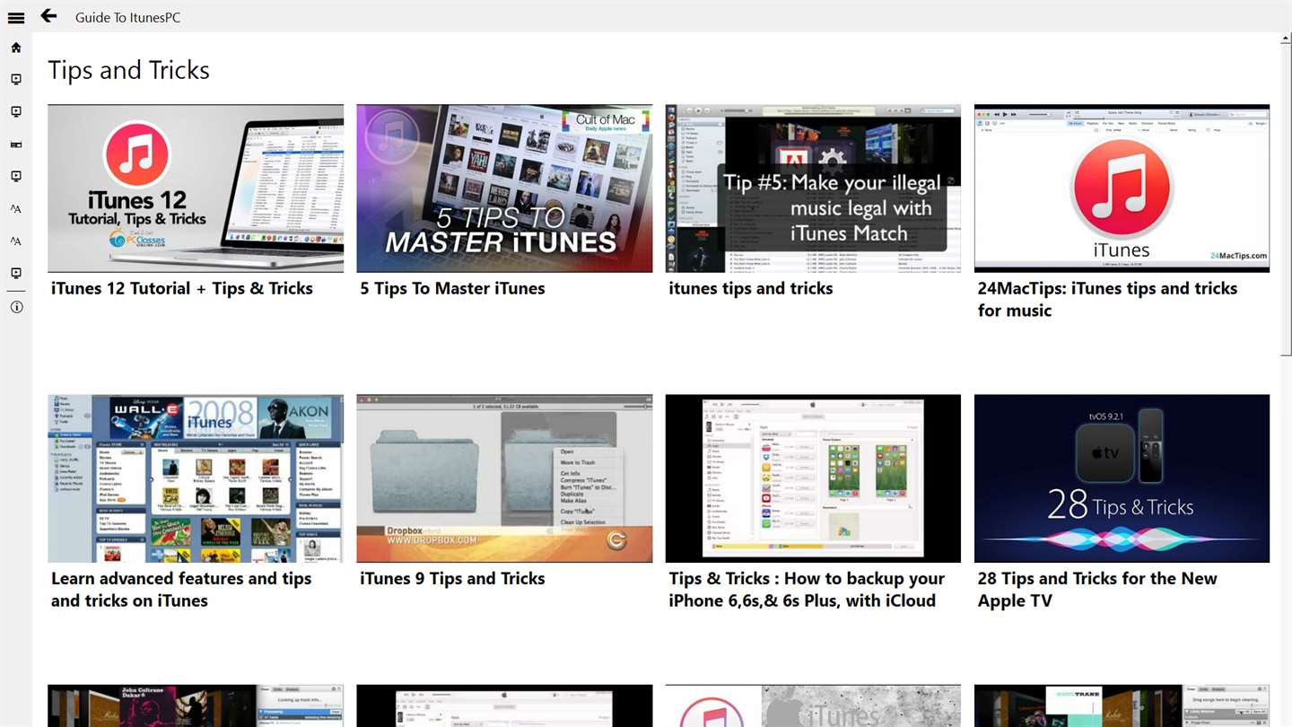Open the WALL-E iTunes Store thumbnail
Viewport: 1292px width, 727px height.
click(196, 478)
